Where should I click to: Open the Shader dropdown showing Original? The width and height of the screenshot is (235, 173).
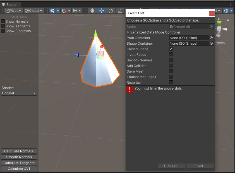(19, 93)
